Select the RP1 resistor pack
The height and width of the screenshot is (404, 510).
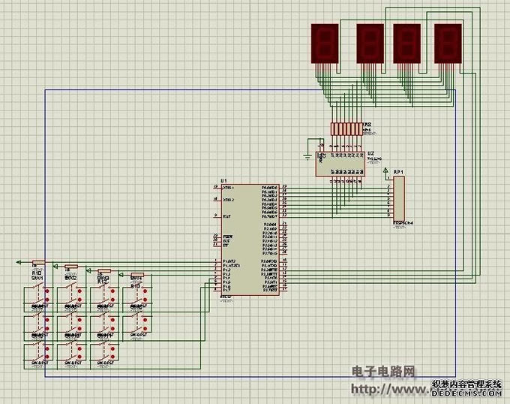point(398,200)
